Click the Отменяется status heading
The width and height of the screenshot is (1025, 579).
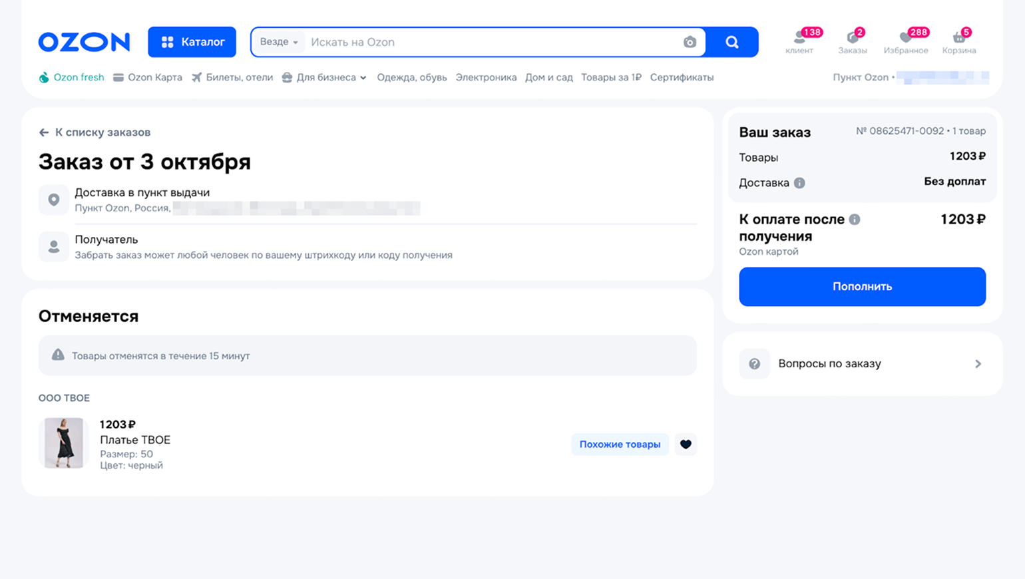(89, 316)
